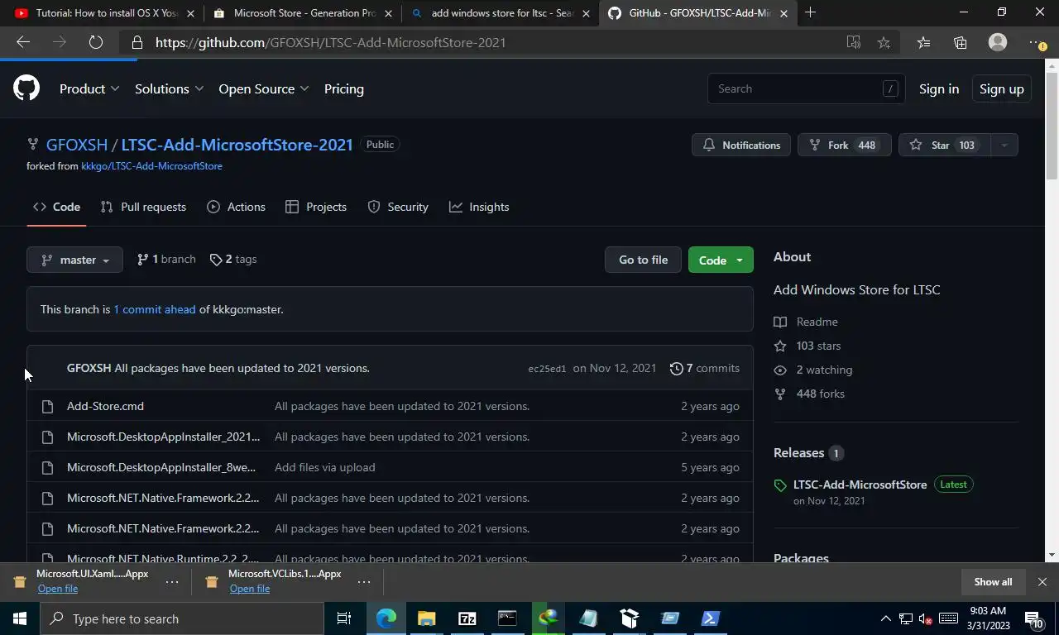Open Command Prompt from the taskbar
Screen dimensions: 1059x635
click(507, 618)
